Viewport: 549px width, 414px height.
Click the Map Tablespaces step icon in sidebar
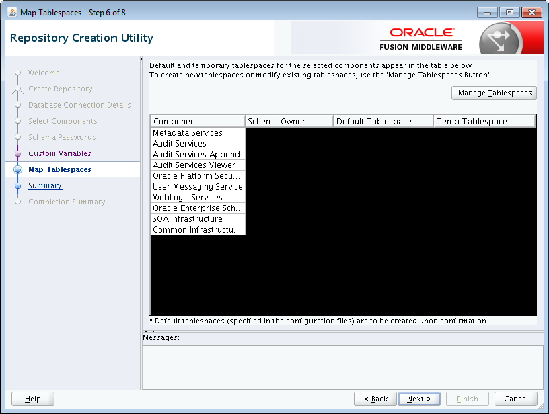[x=19, y=169]
